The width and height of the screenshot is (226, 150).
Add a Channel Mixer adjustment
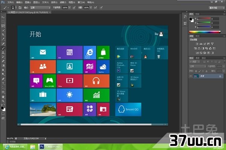click(211, 48)
